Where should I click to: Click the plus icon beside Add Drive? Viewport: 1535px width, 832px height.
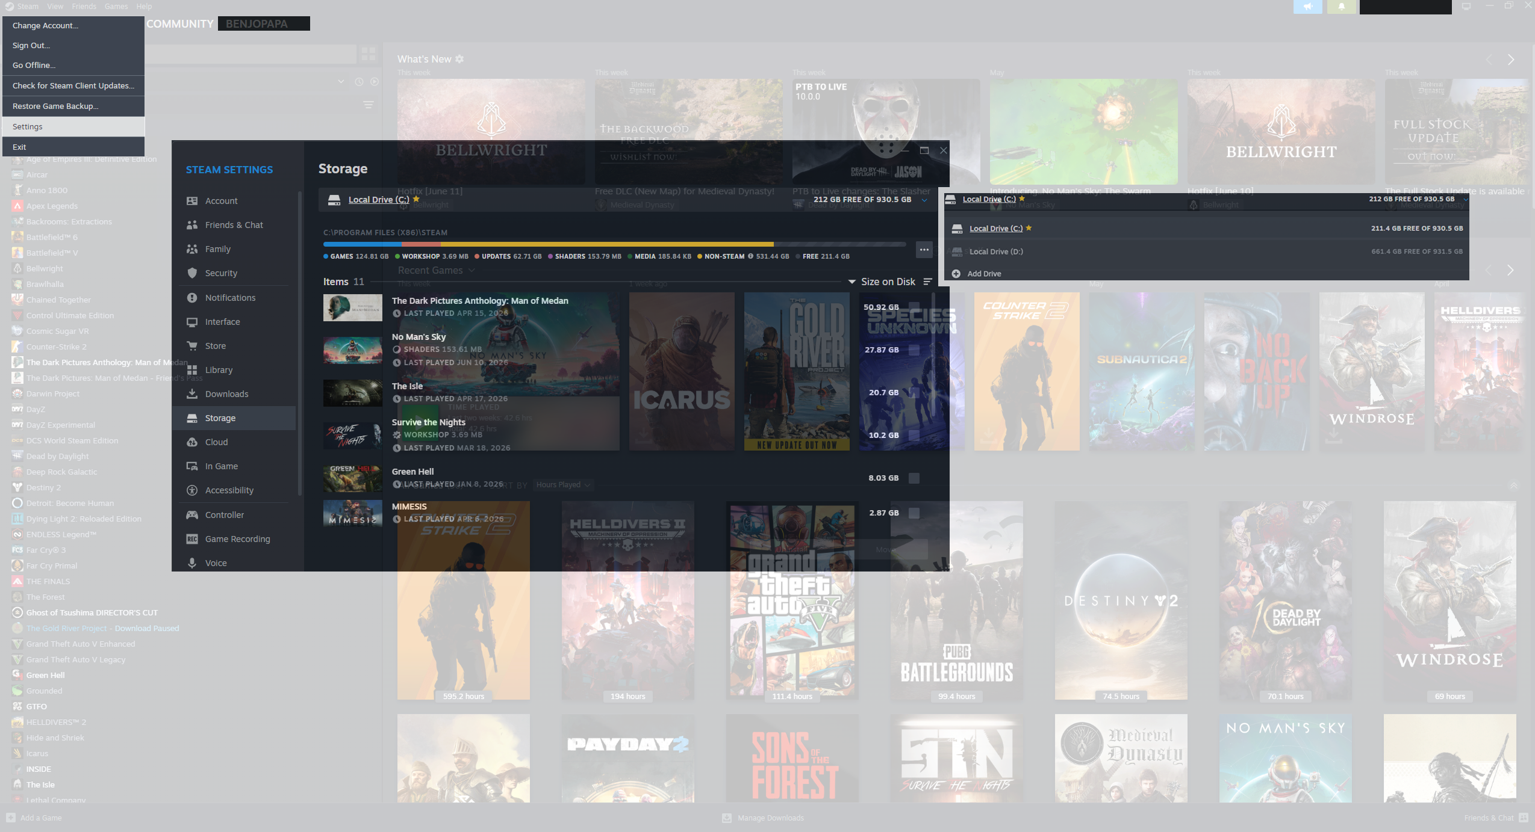tap(956, 274)
